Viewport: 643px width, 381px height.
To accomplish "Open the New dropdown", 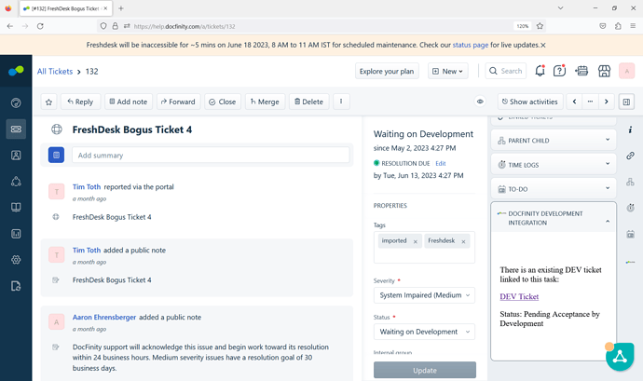I will tap(448, 71).
